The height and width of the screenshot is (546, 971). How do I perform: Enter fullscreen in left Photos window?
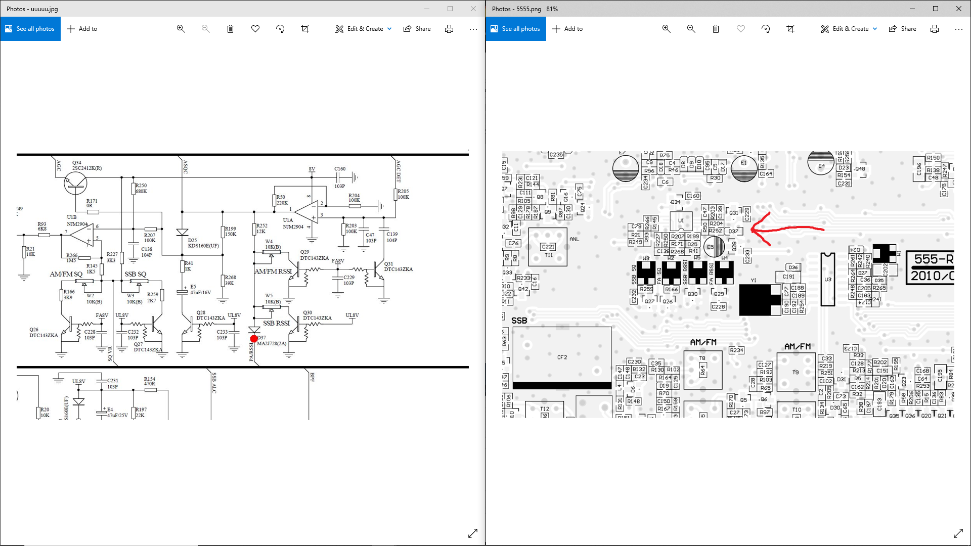(x=473, y=533)
